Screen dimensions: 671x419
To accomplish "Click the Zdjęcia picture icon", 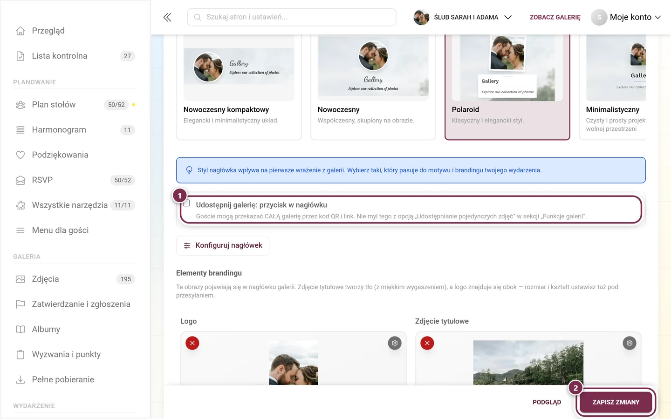I will pyautogui.click(x=21, y=279).
